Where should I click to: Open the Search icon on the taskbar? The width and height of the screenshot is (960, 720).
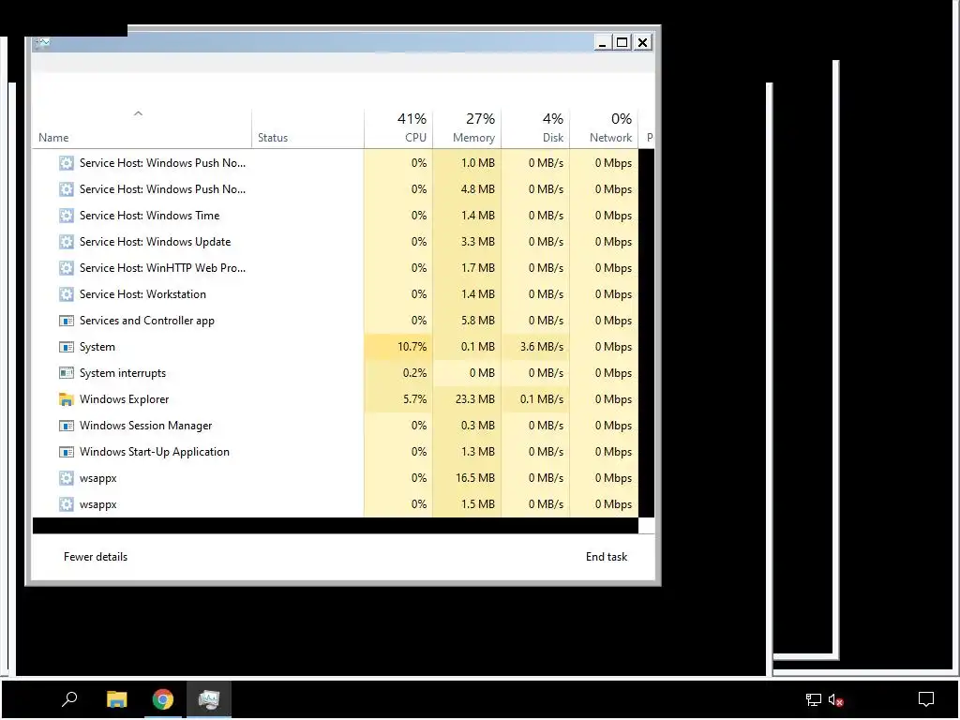[69, 698]
